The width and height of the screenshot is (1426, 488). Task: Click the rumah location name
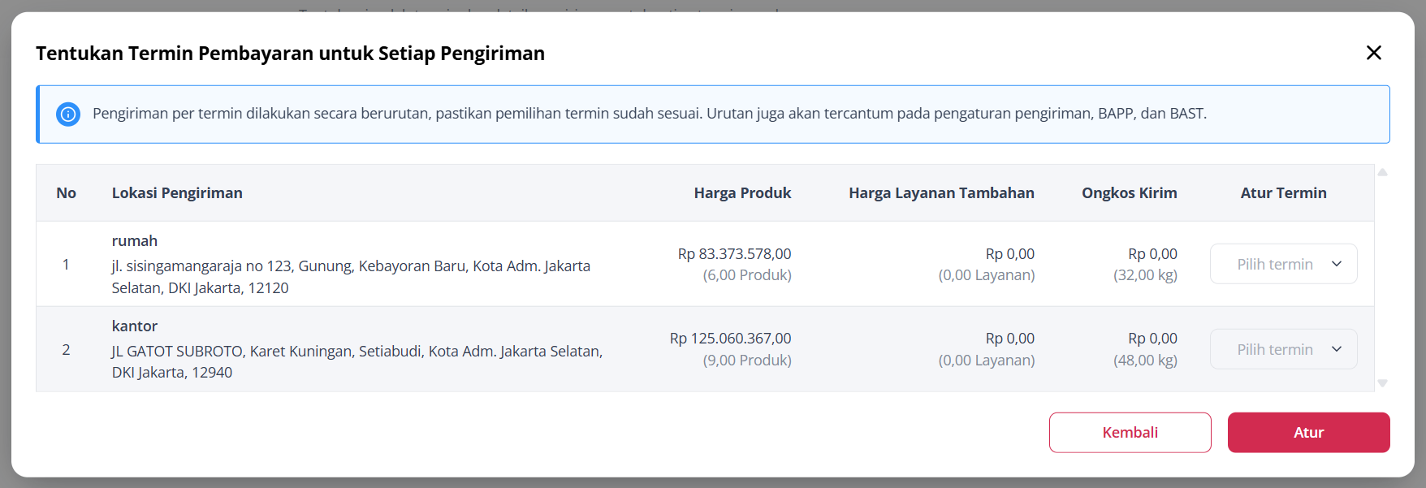tap(135, 241)
